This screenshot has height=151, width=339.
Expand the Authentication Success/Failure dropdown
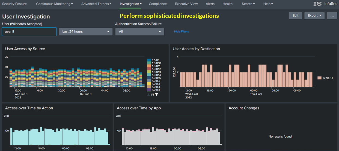140,31
